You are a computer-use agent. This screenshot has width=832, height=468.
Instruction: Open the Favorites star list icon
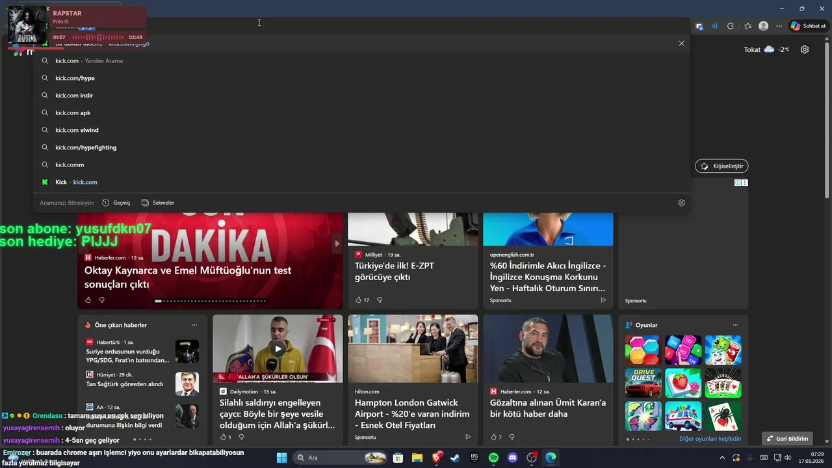tap(747, 26)
